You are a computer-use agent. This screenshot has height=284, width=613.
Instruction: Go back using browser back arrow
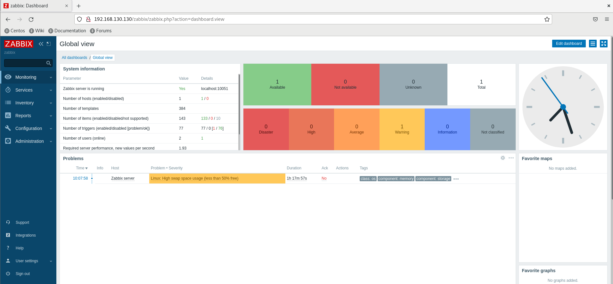[x=8, y=20]
